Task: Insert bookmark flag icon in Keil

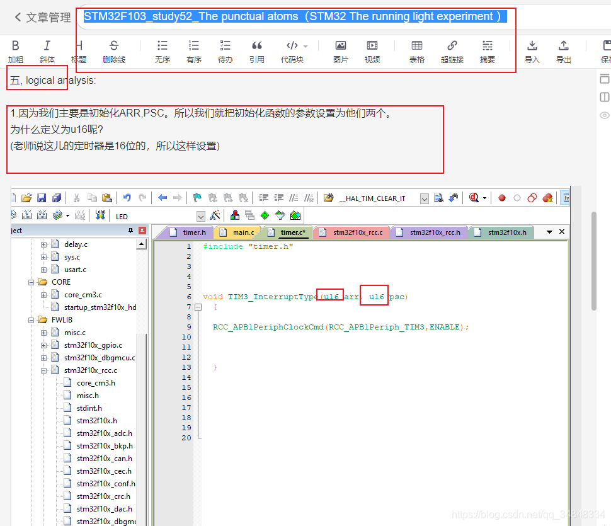Action: pos(198,198)
